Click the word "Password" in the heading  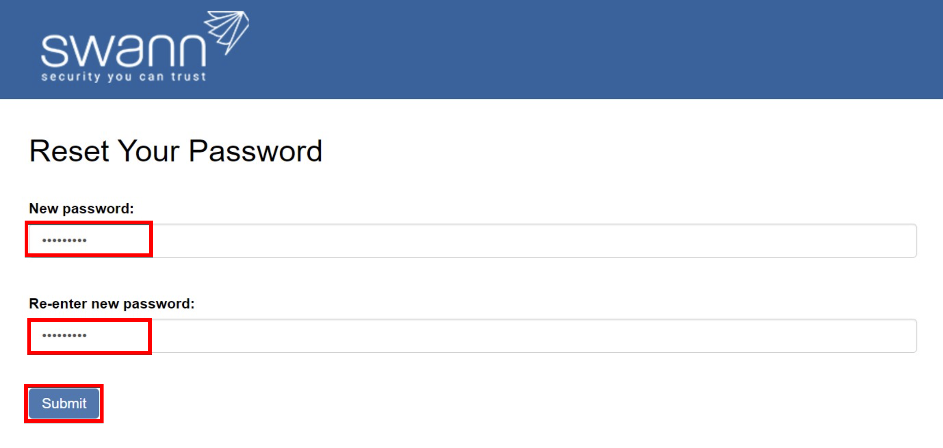255,151
